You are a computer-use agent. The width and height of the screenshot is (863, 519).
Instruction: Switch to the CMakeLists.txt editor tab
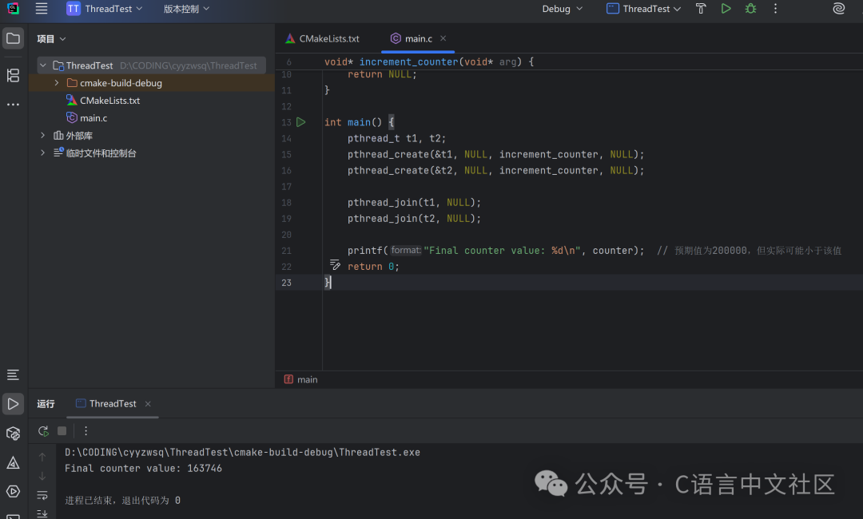(x=323, y=38)
